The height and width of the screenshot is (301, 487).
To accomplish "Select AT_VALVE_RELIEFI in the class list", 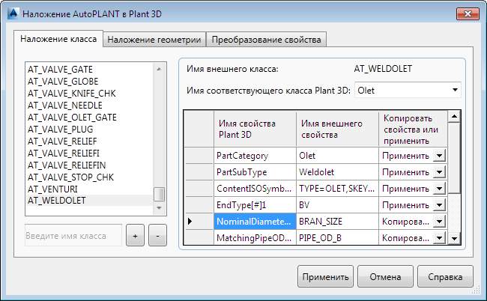I will point(89,153).
